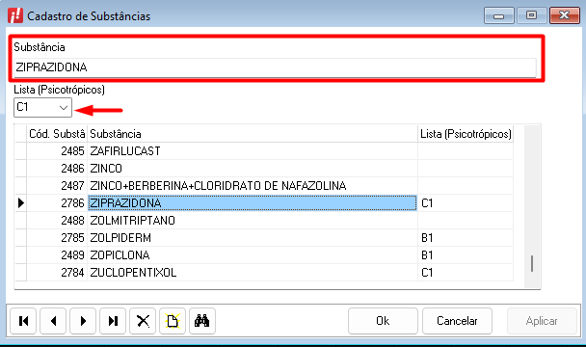
Task: Delete record with the X icon
Action: pyautogui.click(x=143, y=321)
